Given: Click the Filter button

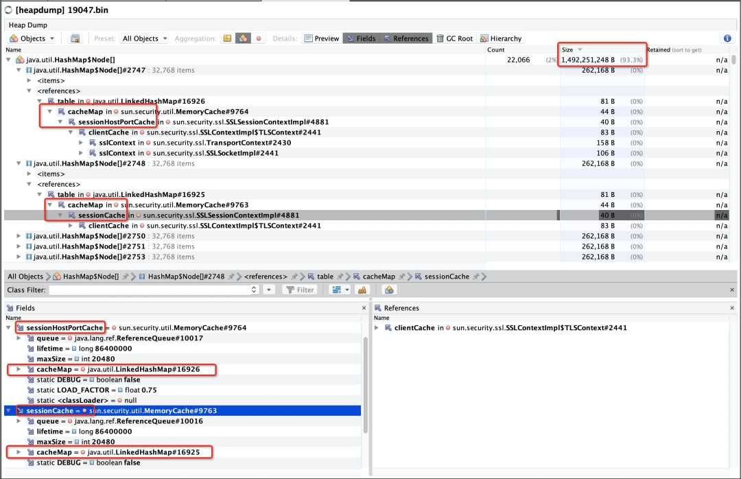Looking at the screenshot, I should pyautogui.click(x=300, y=290).
